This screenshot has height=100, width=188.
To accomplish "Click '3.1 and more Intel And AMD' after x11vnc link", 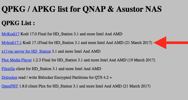I will pos(76,51).
